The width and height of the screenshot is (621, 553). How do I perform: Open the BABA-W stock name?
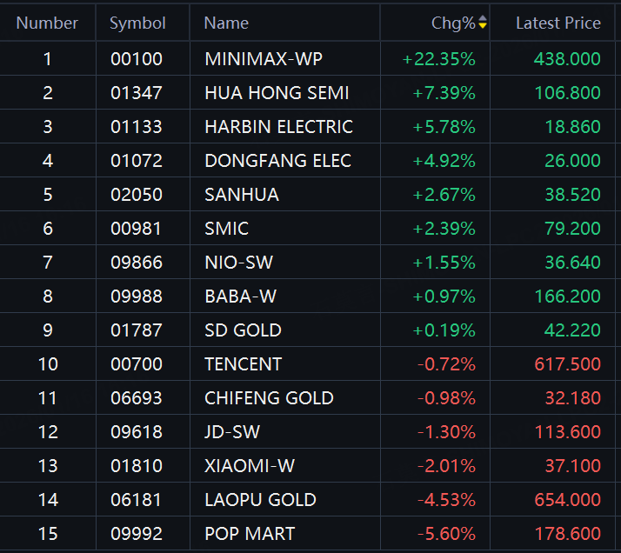[x=240, y=296]
